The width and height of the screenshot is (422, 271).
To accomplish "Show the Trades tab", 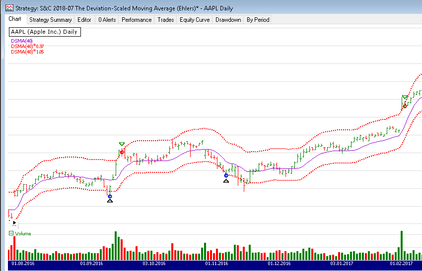I will tap(165, 20).
